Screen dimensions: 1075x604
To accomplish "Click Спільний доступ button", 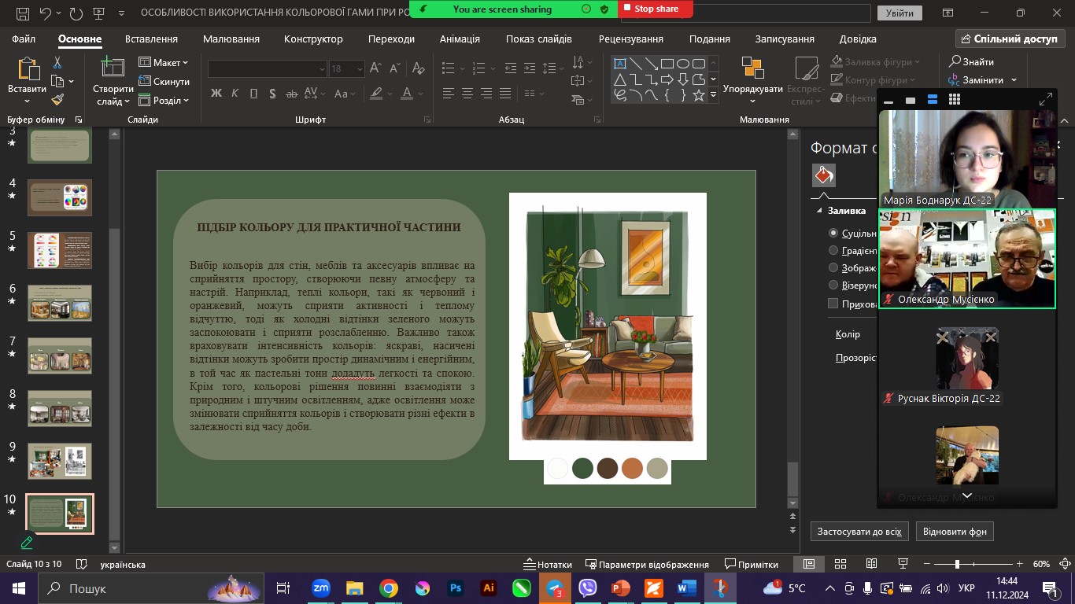I will 1010,39.
